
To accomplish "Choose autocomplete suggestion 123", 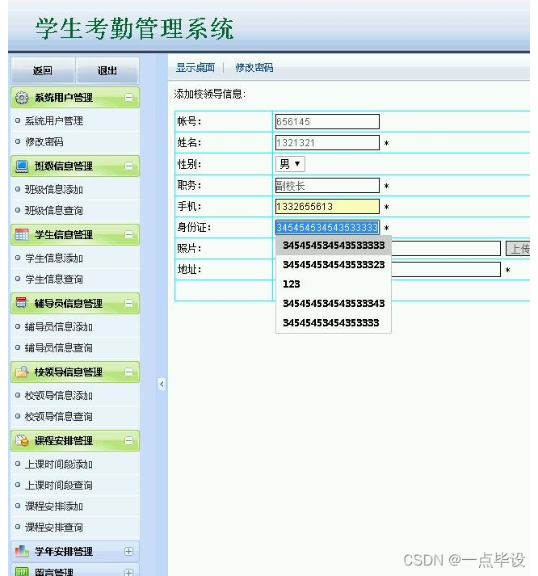I will point(334,284).
